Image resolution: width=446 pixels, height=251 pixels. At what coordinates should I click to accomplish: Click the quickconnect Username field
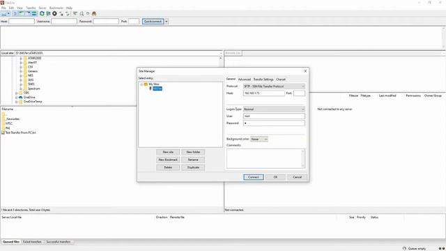(x=64, y=22)
